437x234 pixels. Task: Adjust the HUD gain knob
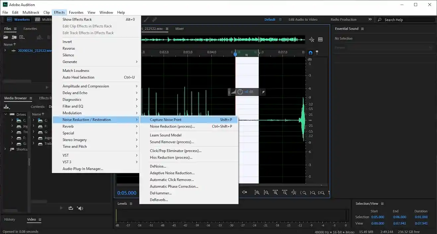click(x=240, y=92)
